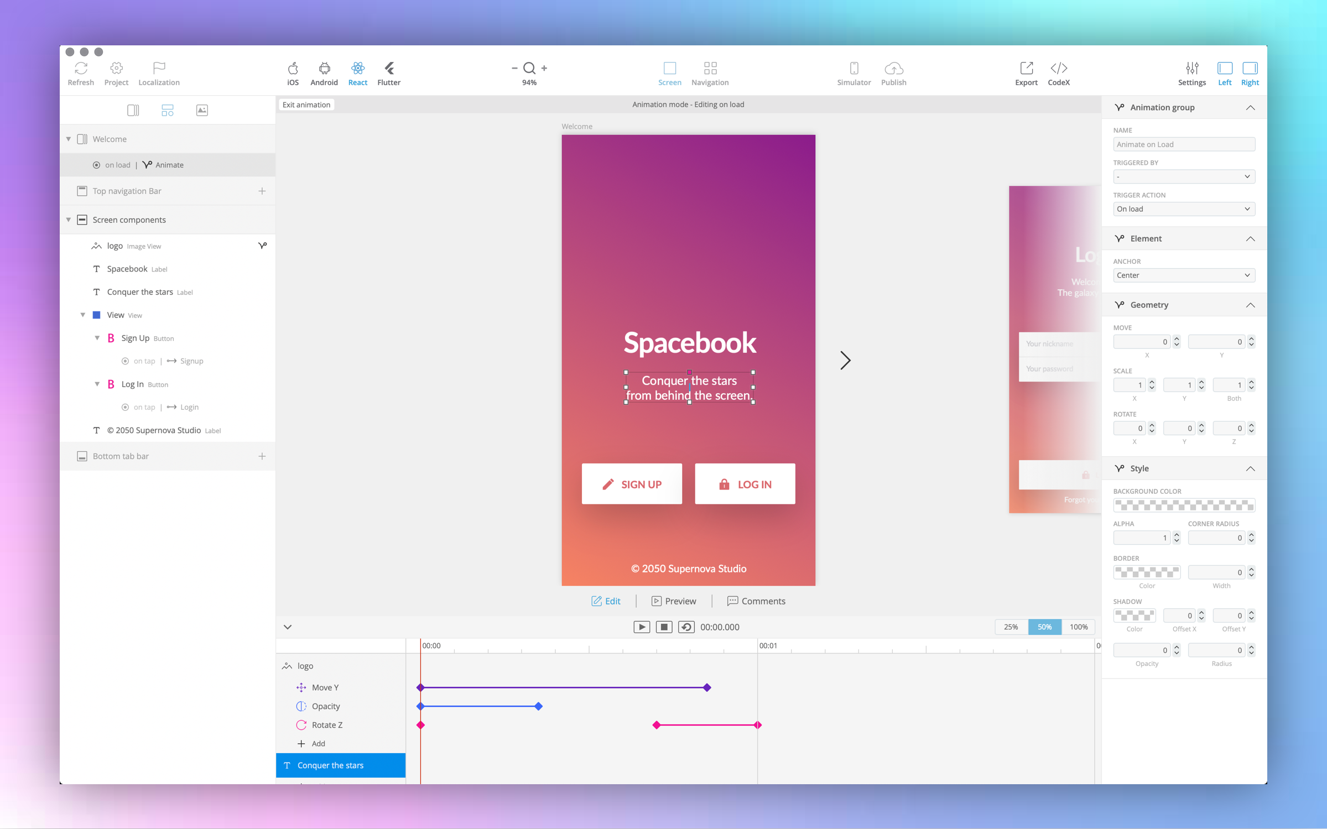
Task: Open the Background Color swatch
Action: pos(1183,505)
